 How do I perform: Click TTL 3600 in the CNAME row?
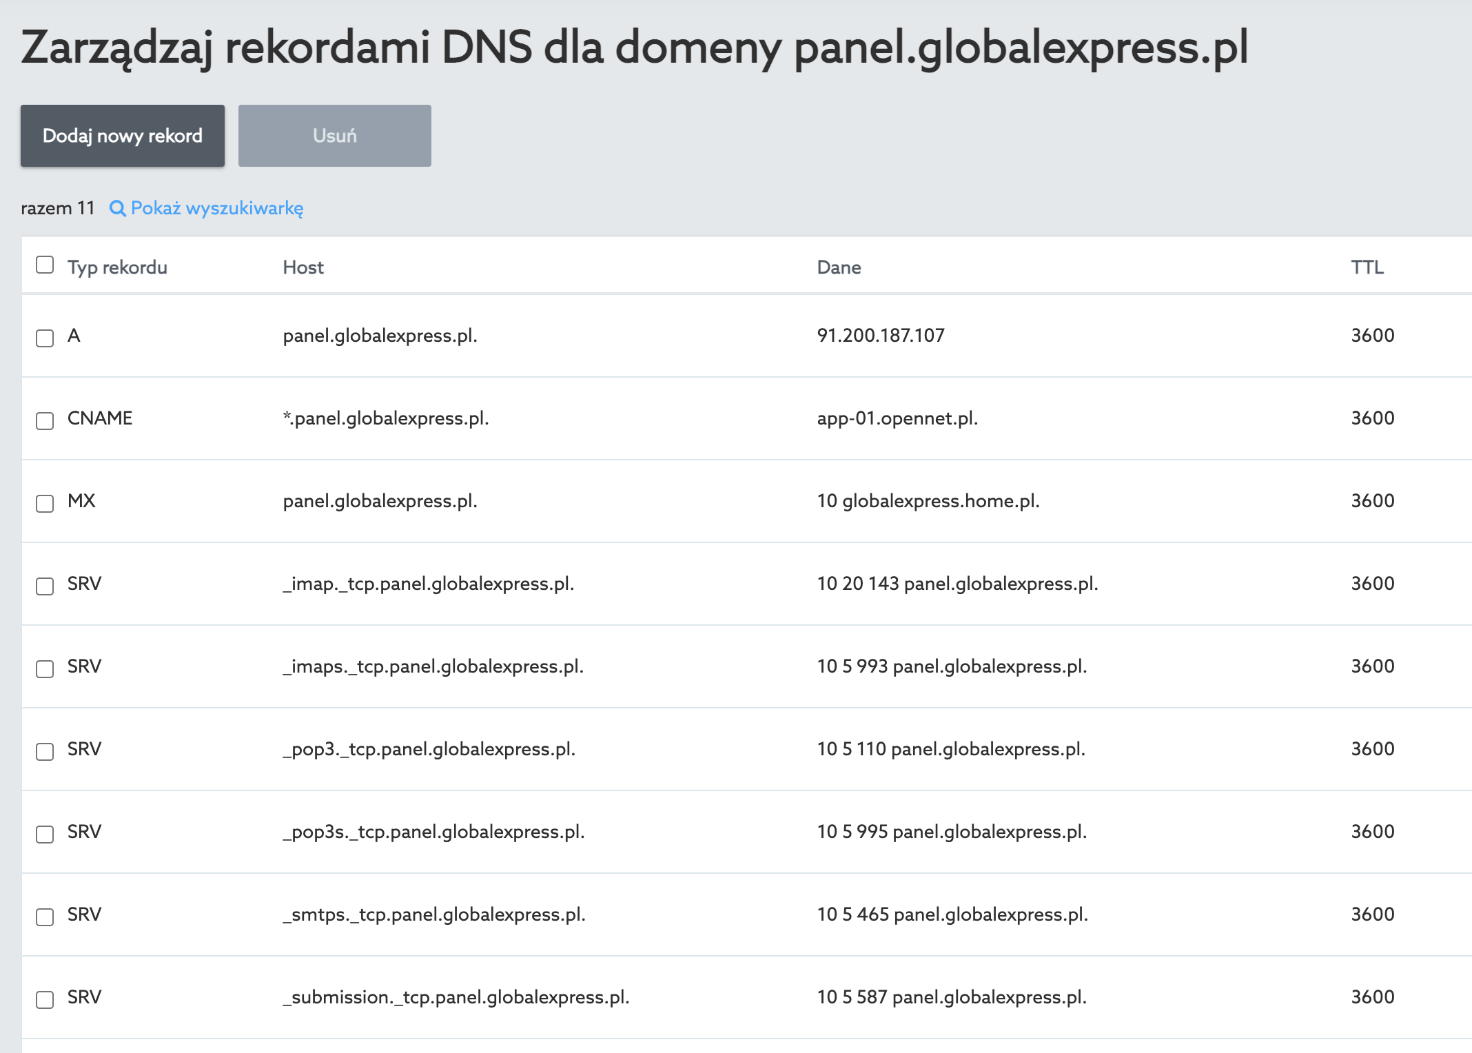pos(1372,418)
